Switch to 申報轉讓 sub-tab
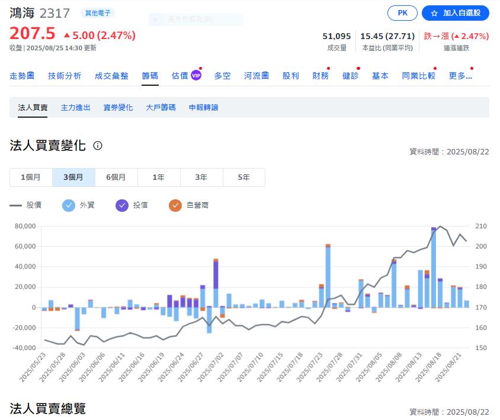The image size is (500, 420). (203, 108)
